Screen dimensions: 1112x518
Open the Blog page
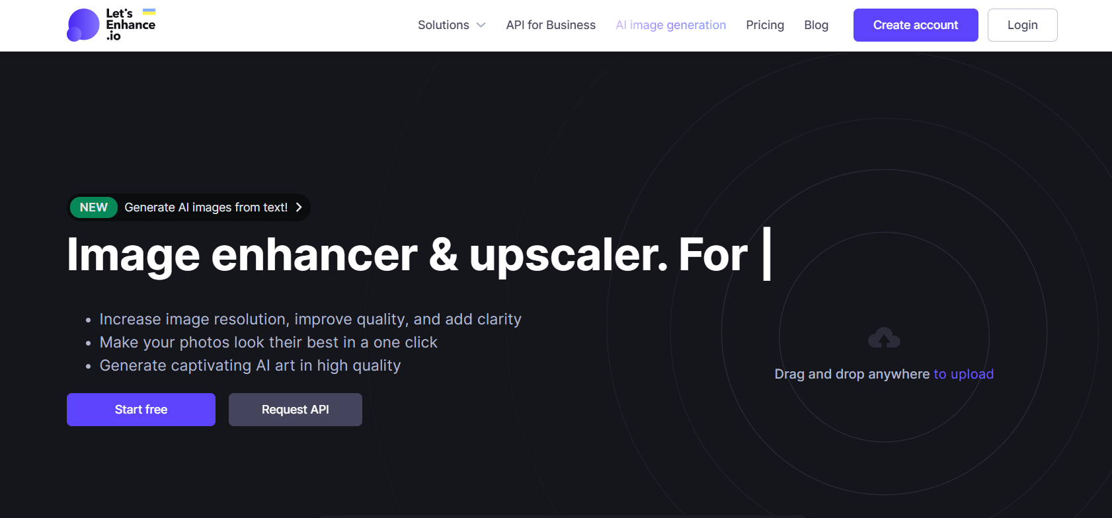(816, 25)
